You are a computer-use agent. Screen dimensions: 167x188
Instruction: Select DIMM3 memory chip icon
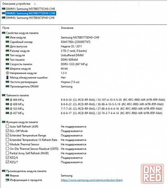pyautogui.click(x=4, y=18)
